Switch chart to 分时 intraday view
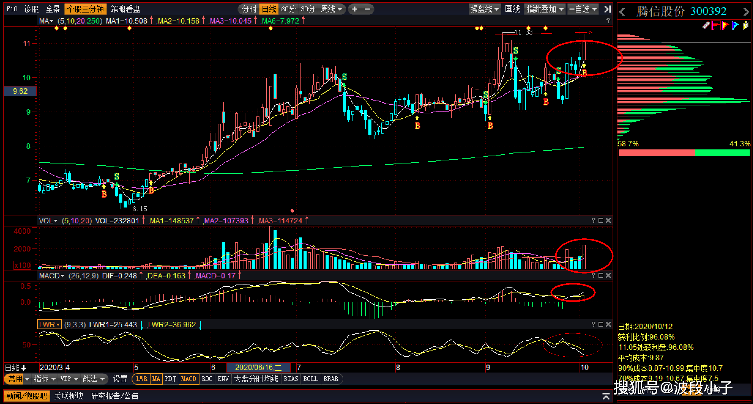The width and height of the screenshot is (753, 404). click(249, 9)
